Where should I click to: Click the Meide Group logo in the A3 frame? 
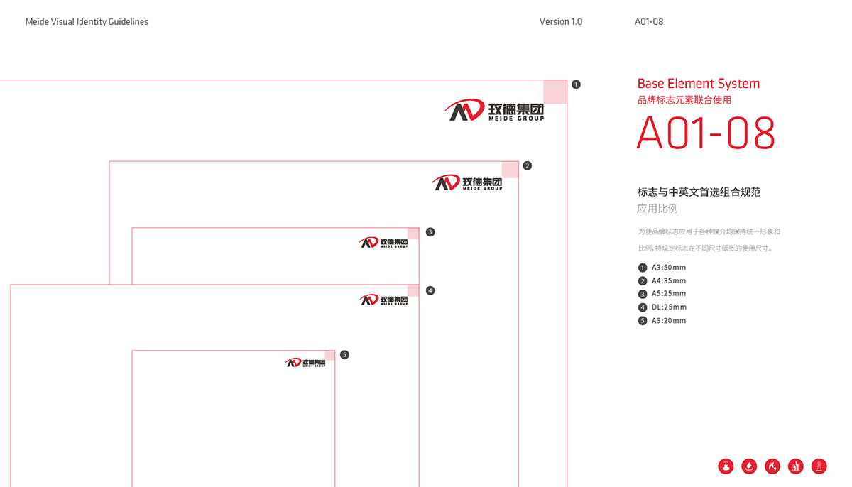pyautogui.click(x=495, y=111)
